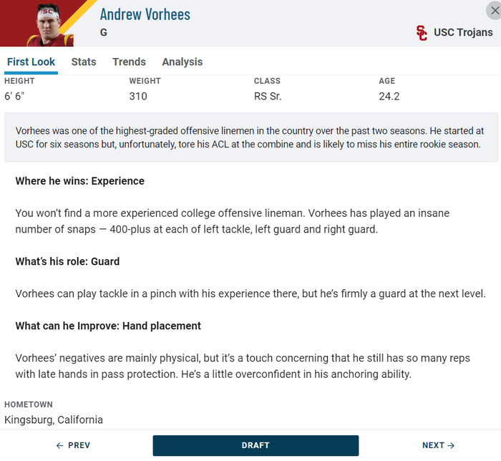The height and width of the screenshot is (461, 501).
Task: Go to the next player with NEXT
Action: coord(438,445)
